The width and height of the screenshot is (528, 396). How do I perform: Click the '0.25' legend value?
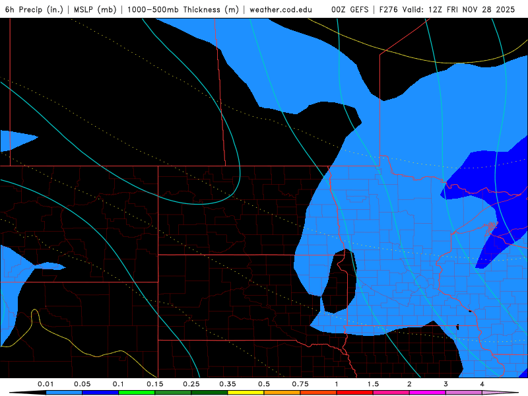191,384
